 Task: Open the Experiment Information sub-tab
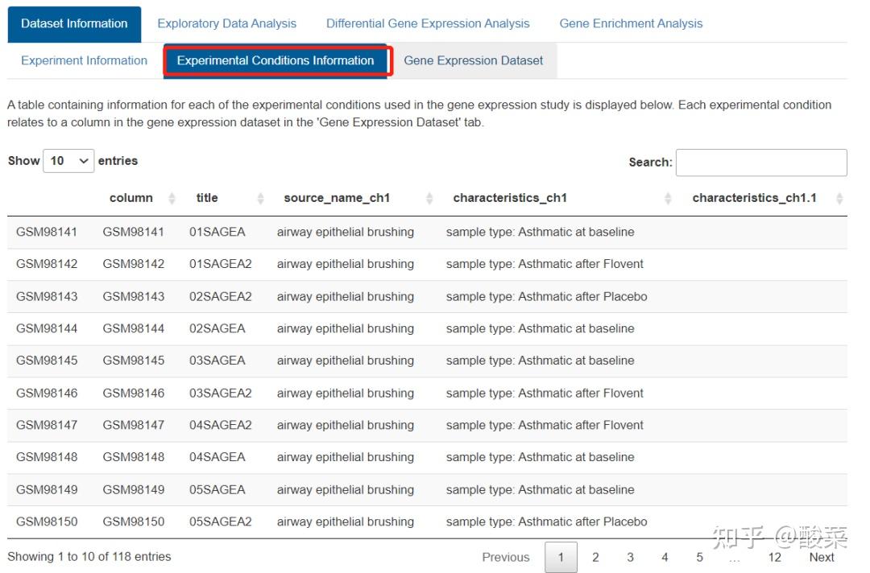click(x=84, y=60)
